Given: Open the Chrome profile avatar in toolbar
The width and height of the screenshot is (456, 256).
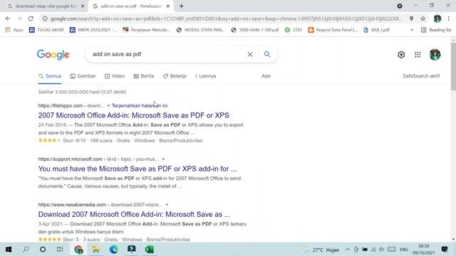Looking at the screenshot, I should [x=437, y=18].
